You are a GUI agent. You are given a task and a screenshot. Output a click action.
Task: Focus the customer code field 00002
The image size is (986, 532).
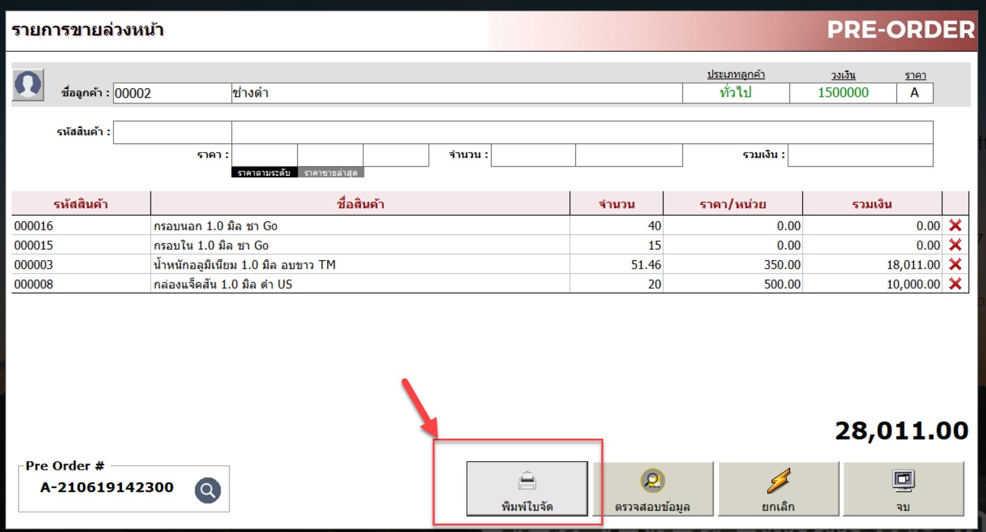tap(172, 93)
